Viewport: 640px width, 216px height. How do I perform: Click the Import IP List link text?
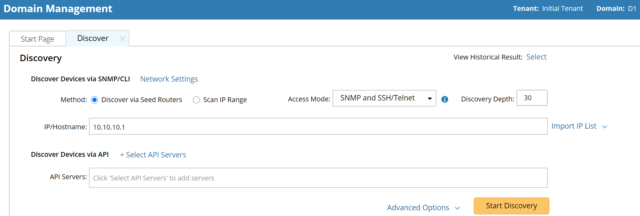coord(574,126)
